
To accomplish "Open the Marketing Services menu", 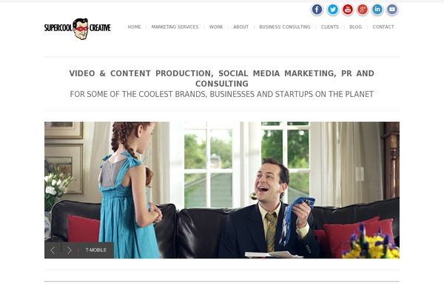I will pos(175,27).
